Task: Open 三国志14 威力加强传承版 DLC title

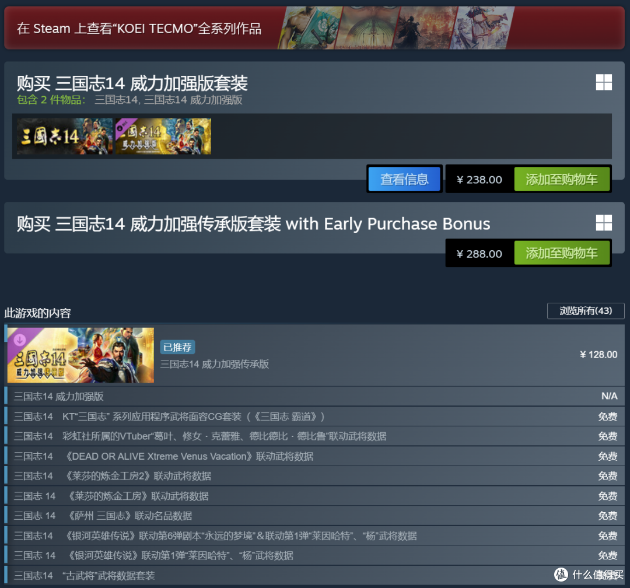Action: pyautogui.click(x=215, y=364)
